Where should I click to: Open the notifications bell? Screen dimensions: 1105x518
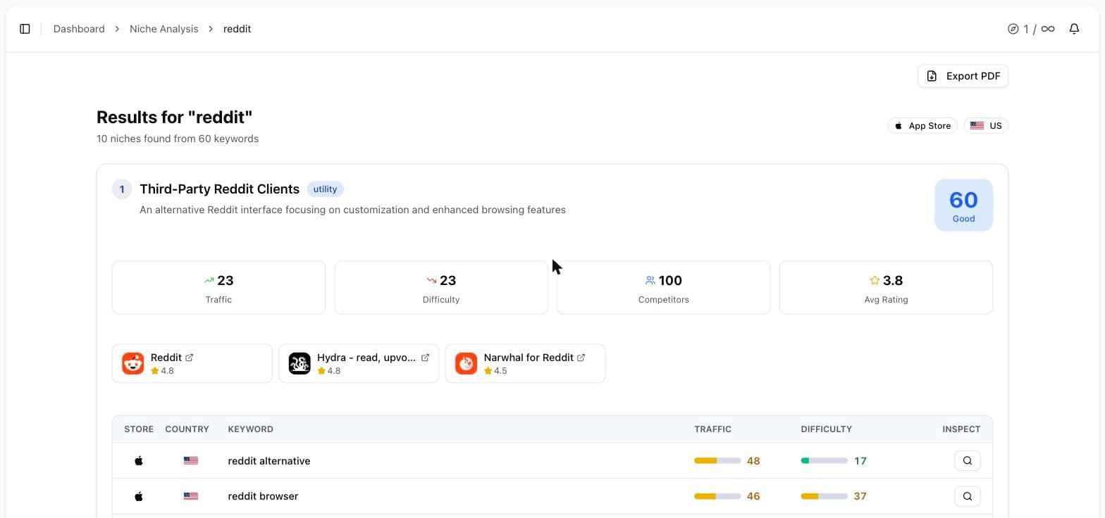pos(1074,29)
